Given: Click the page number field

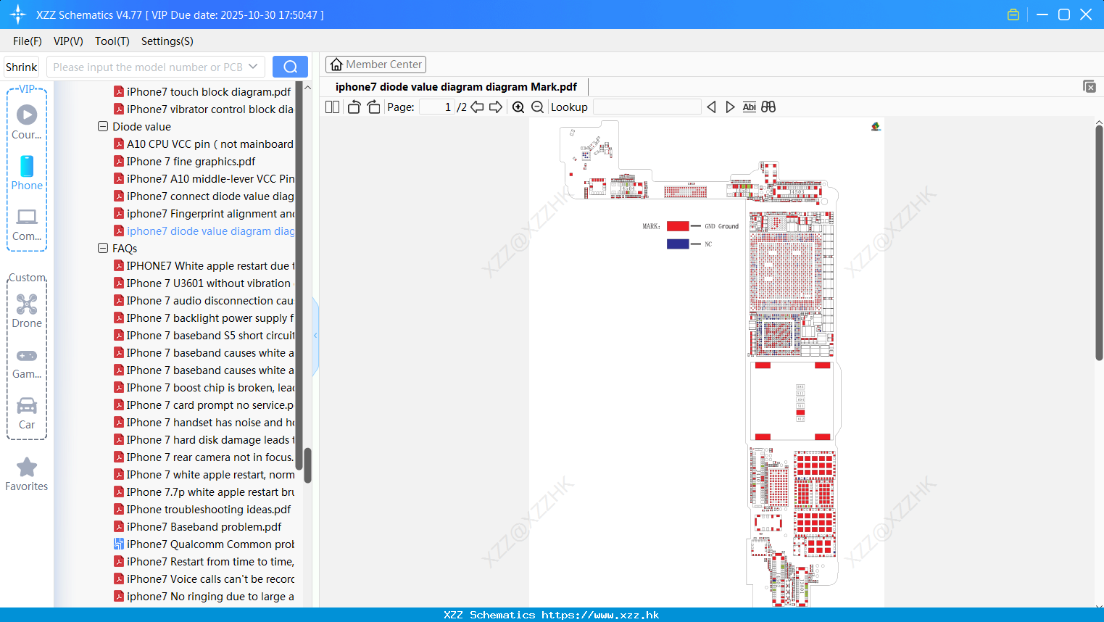Looking at the screenshot, I should pyautogui.click(x=437, y=107).
